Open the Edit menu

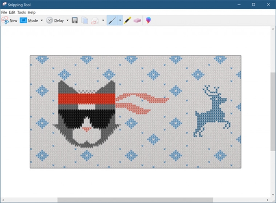pos(12,12)
